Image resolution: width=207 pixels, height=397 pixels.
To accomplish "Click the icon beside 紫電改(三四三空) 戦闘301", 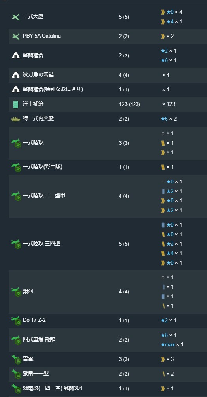I will coord(16,388).
